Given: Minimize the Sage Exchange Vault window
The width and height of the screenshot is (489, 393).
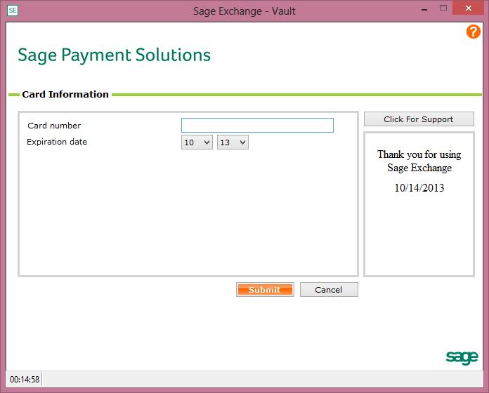Looking at the screenshot, I should coord(424,8).
